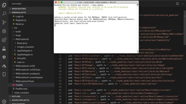Open the Manage settings gear
Image resolution: width=186 pixels, height=104 pixels.
4,101
